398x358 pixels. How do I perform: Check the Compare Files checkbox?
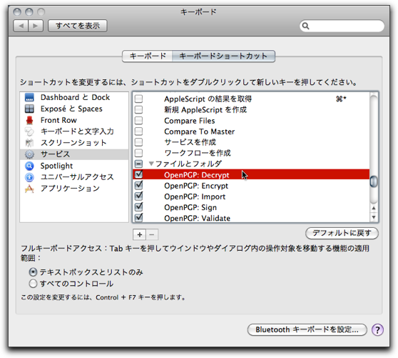tap(138, 121)
